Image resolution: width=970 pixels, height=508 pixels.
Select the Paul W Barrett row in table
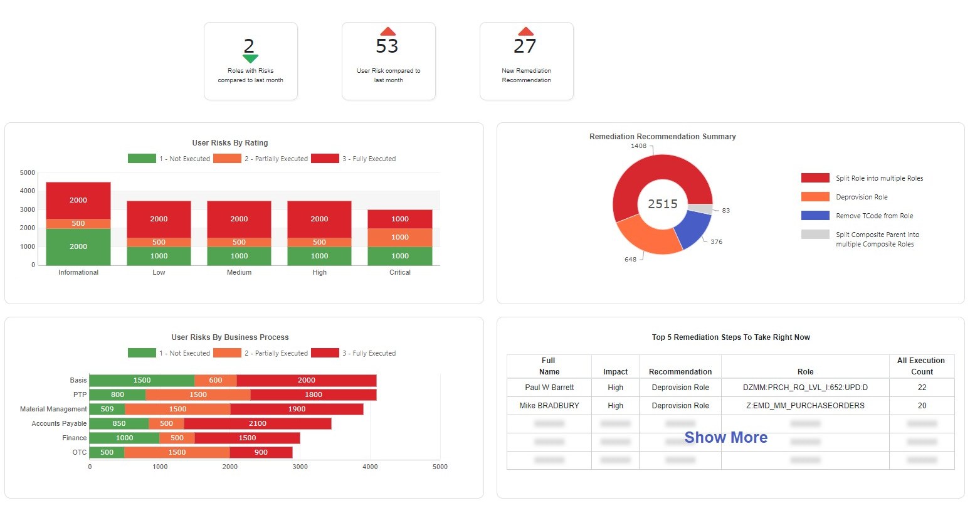[549, 388]
